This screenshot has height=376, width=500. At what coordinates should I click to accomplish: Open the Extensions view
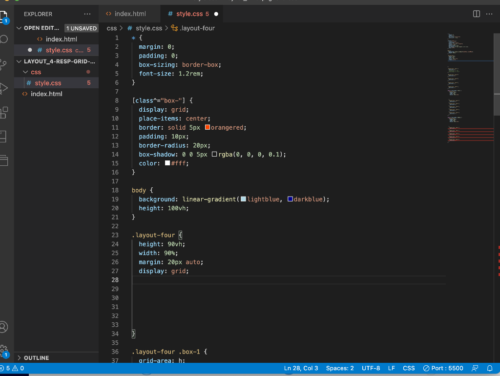coord(4,112)
